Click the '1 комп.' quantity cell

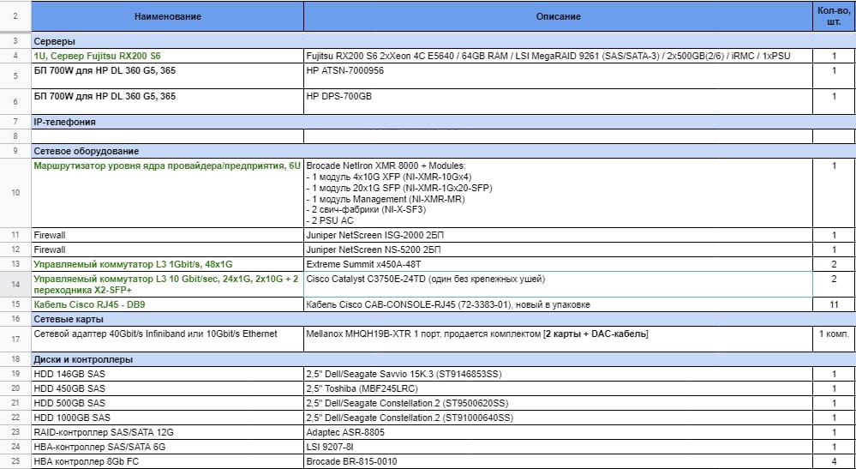point(834,339)
